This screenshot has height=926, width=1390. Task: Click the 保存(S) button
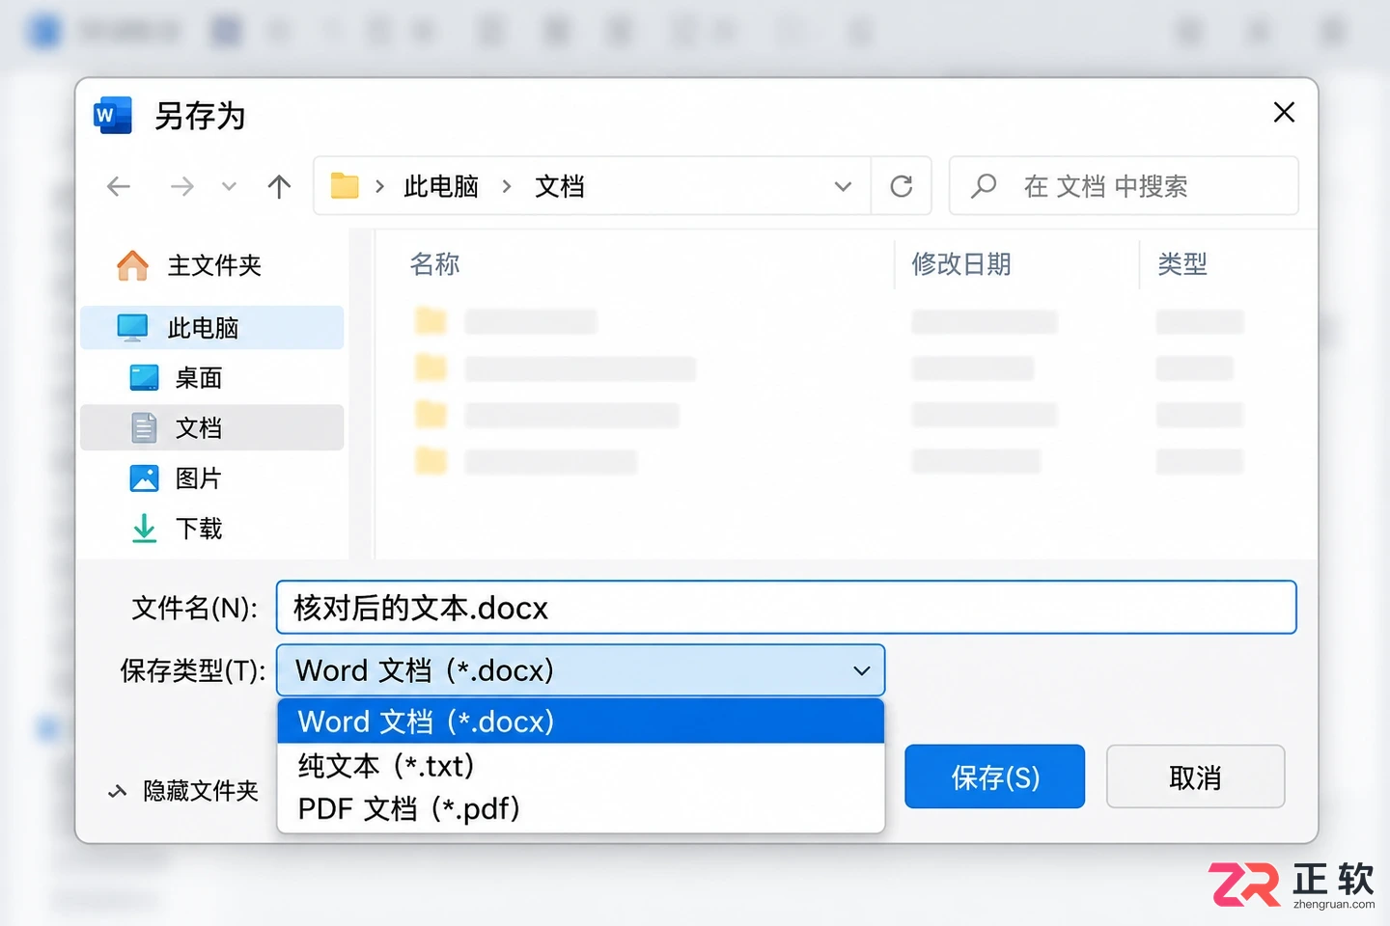pos(995,776)
